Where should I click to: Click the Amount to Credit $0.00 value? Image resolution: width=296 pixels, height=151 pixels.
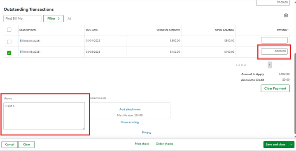(286, 80)
